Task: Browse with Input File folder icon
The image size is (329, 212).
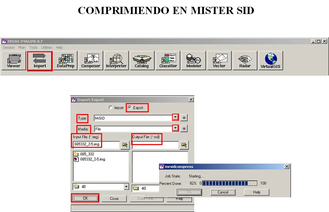Action: (x=125, y=145)
